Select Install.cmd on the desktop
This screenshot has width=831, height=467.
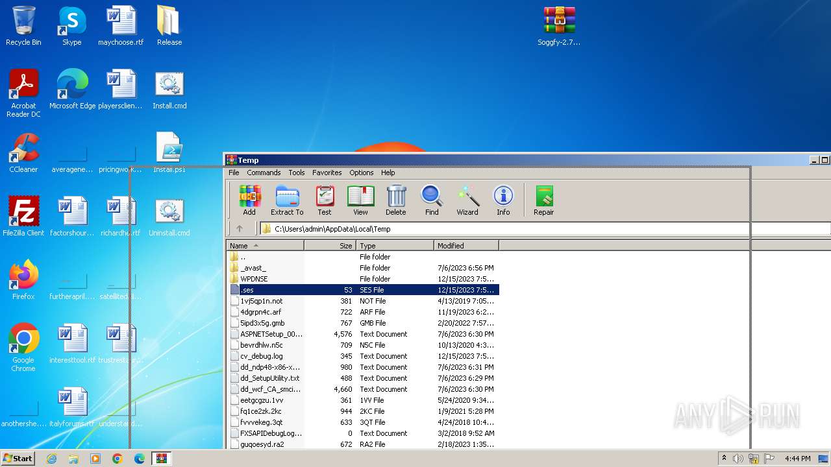[169, 90]
